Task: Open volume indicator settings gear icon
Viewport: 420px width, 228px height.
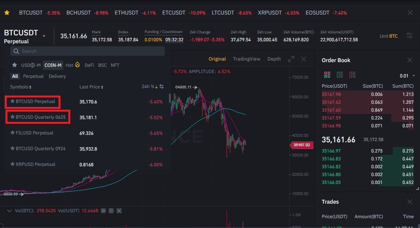Action: pos(111,211)
